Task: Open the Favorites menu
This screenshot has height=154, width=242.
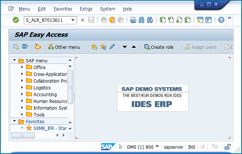Action: click(x=62, y=9)
